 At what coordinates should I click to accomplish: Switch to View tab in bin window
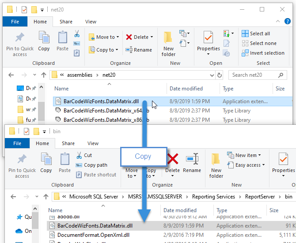93,143
